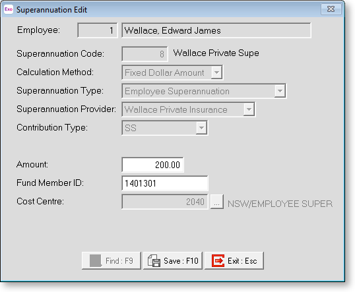
Task: Expand the Contribution Type dropdown arrow
Action: point(201,128)
